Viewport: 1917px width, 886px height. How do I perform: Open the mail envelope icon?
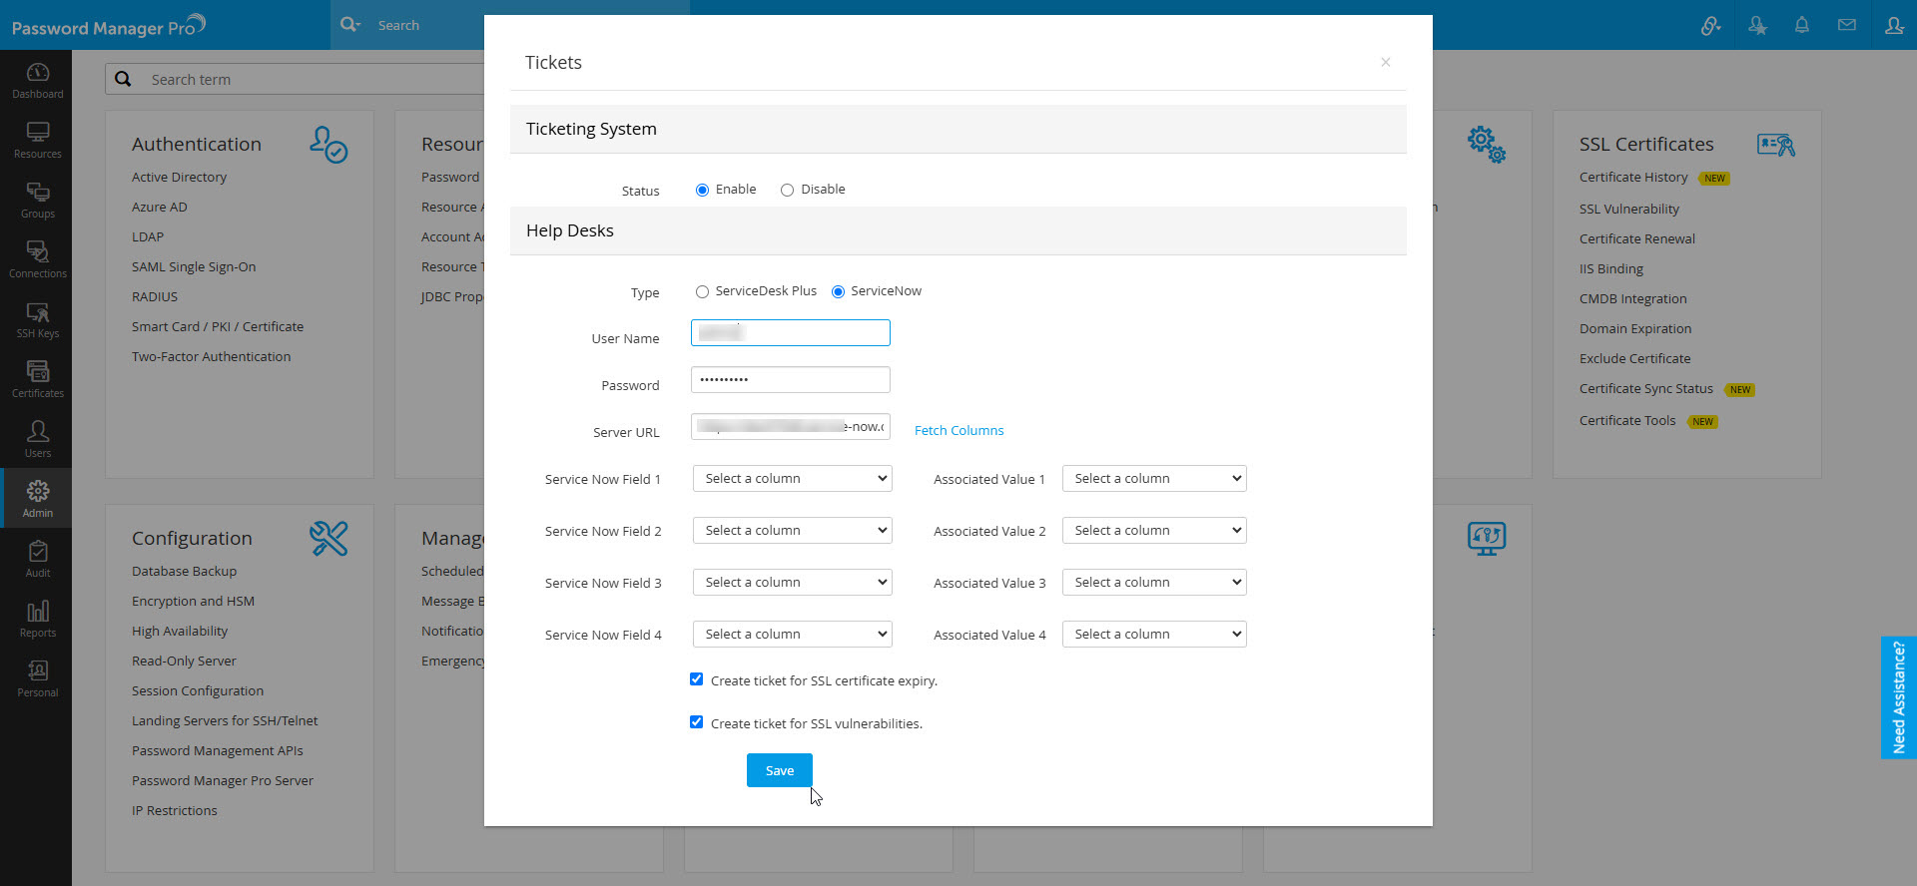coord(1847,26)
